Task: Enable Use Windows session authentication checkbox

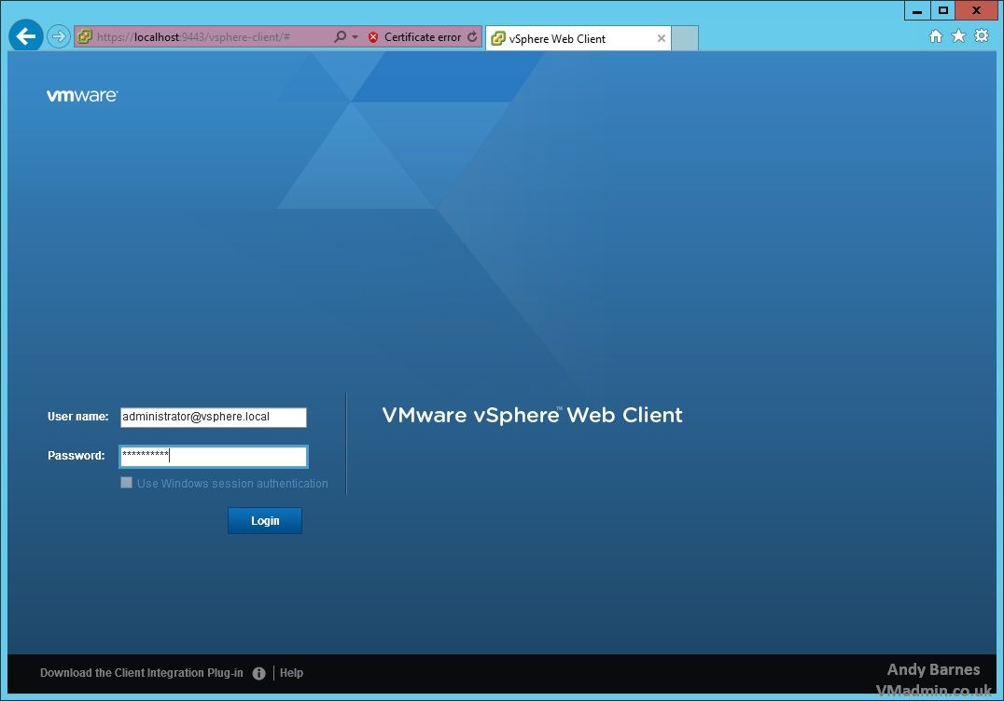Action: click(126, 483)
